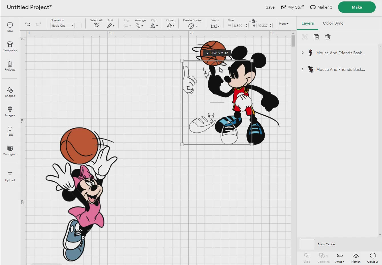Click green Make button

pyautogui.click(x=357, y=7)
